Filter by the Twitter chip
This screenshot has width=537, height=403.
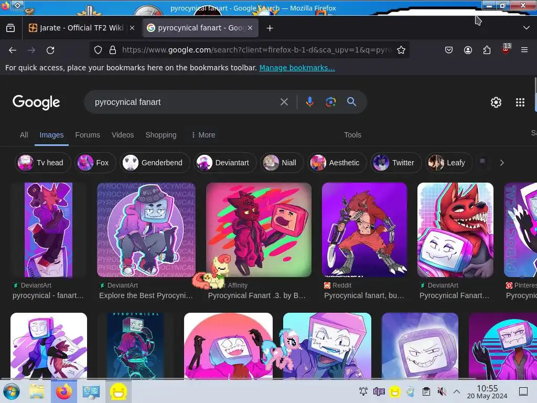396,163
